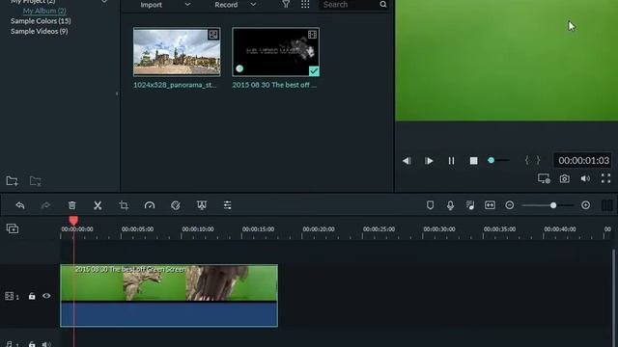Click the red playhead marker on the timeline

pyautogui.click(x=73, y=221)
